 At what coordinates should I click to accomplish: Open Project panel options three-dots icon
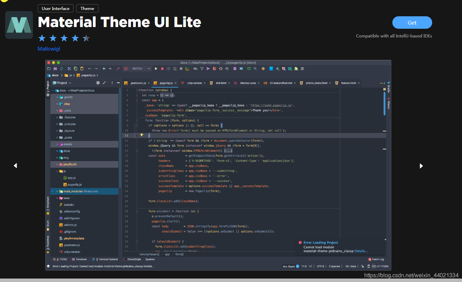coord(112,83)
